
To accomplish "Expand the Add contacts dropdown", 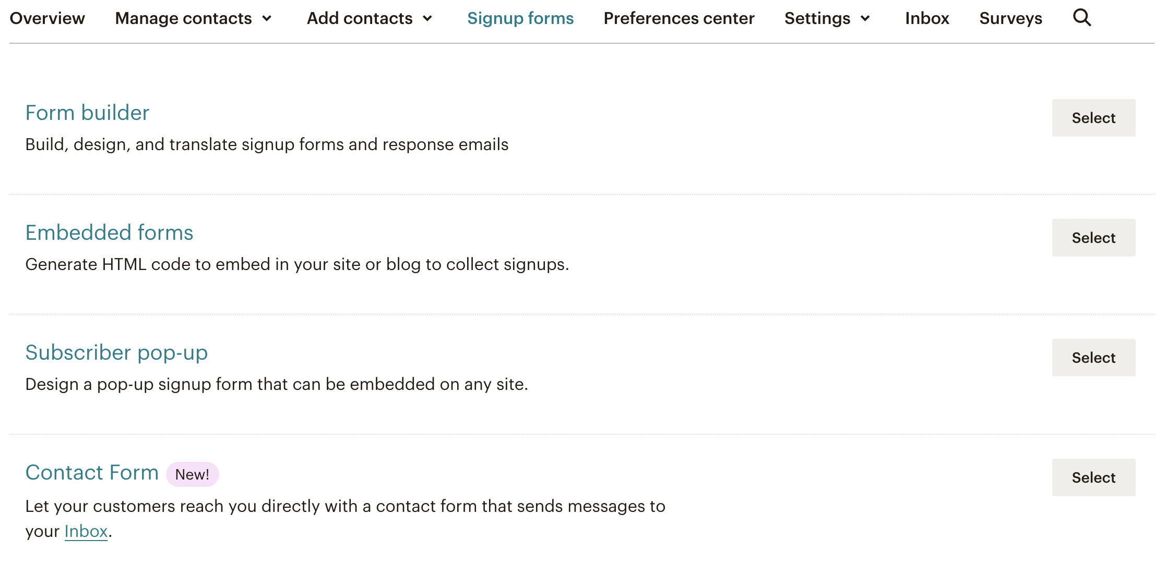I will click(x=370, y=18).
